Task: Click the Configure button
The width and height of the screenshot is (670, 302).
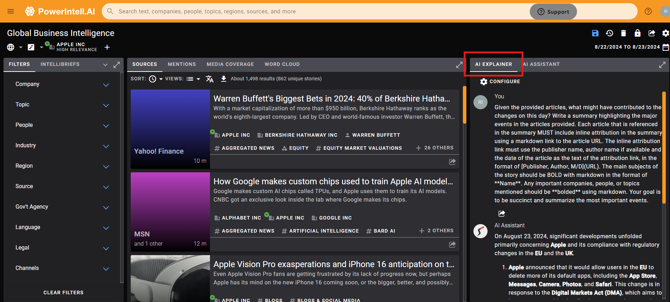Action: pos(500,81)
